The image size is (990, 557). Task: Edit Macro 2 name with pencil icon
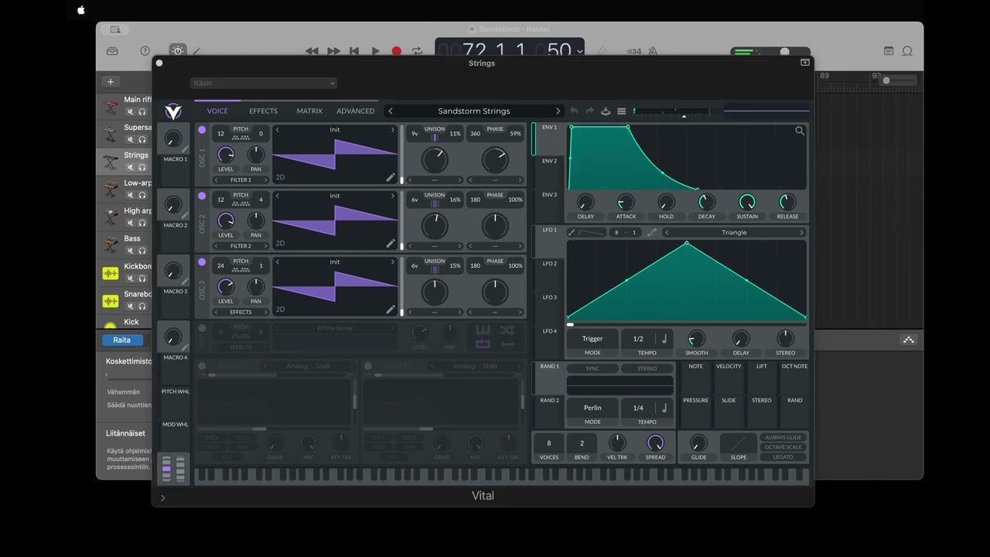click(x=185, y=216)
